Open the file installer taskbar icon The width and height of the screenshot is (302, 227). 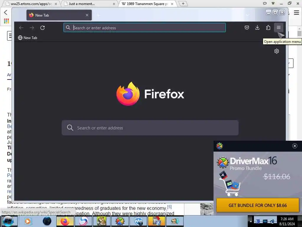[x=157, y=221]
